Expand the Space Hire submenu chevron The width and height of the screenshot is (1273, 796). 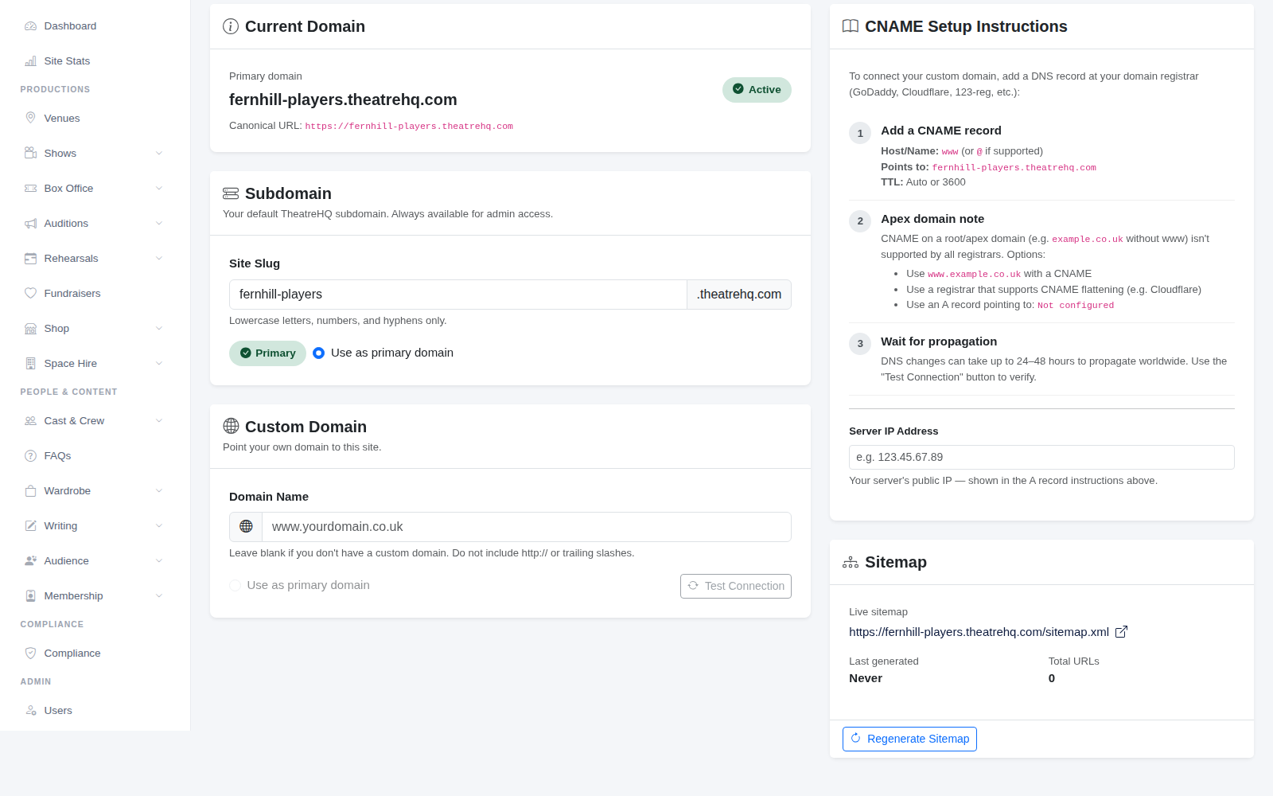tap(159, 364)
